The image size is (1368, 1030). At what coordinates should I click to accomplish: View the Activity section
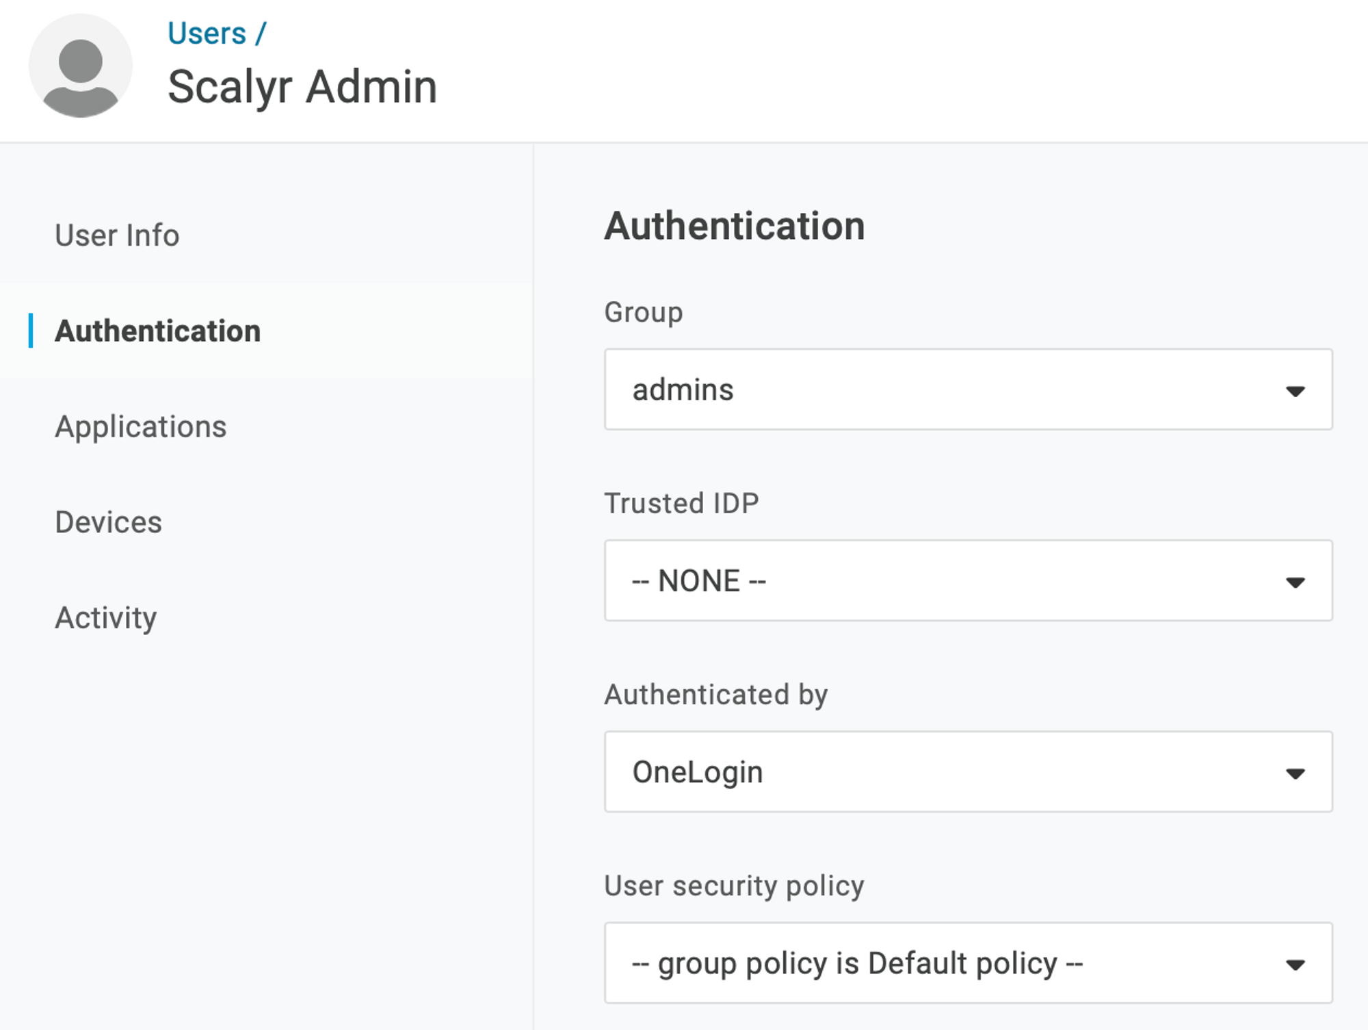point(105,618)
